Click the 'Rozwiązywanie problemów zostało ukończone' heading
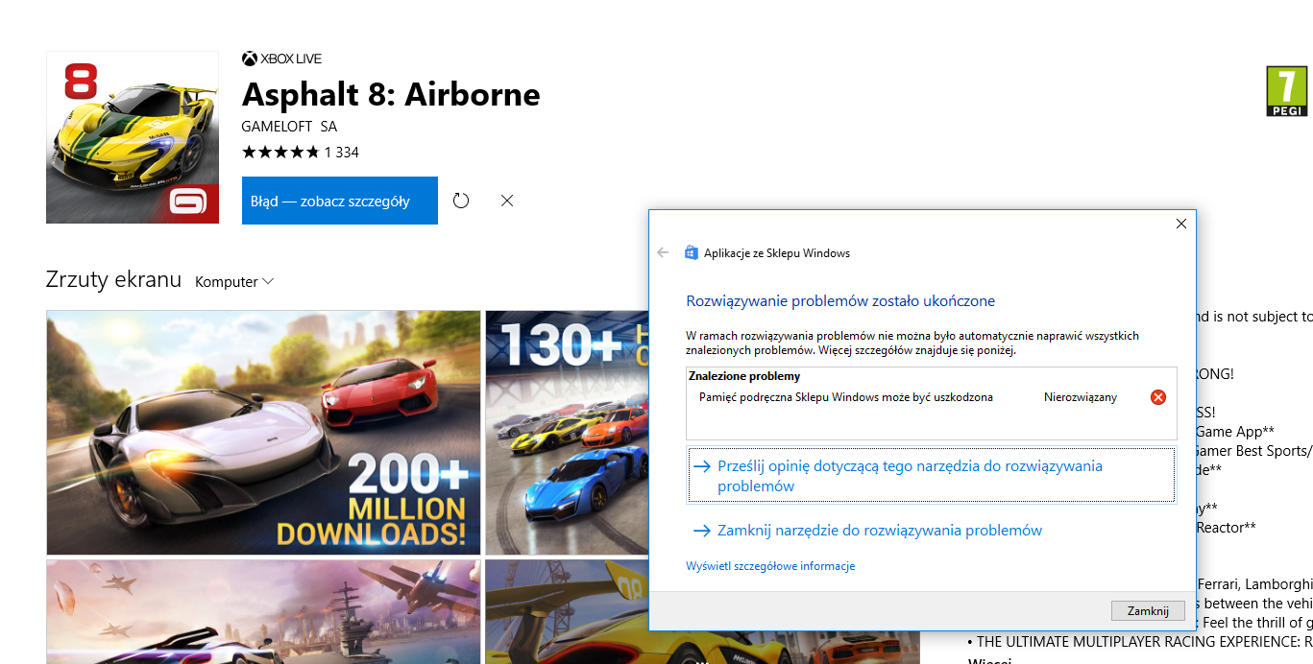 (x=840, y=301)
